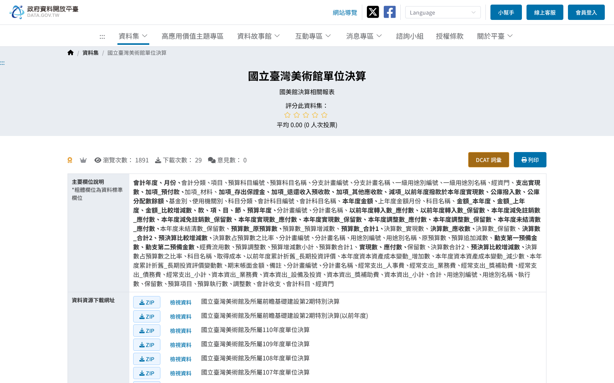Open 檢視資料 for 109年度單位決算
The width and height of the screenshot is (614, 383).
pyautogui.click(x=181, y=345)
